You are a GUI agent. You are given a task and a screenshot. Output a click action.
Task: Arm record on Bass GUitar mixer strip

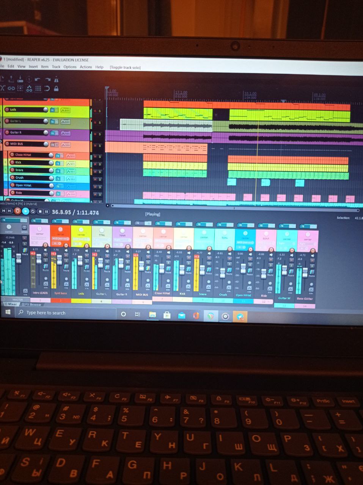[312, 251]
